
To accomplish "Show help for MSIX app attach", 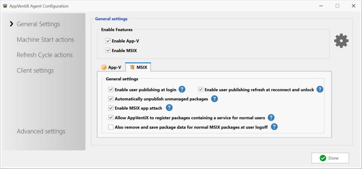I will tap(169, 108).
